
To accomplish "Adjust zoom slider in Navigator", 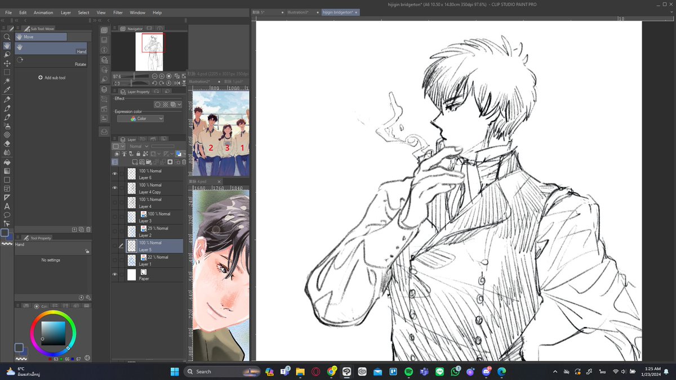I will pyautogui.click(x=134, y=76).
